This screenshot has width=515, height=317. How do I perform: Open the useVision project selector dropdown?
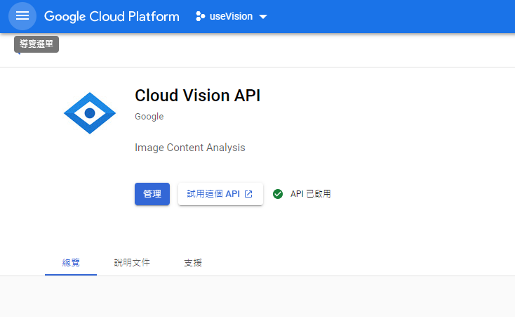click(232, 16)
